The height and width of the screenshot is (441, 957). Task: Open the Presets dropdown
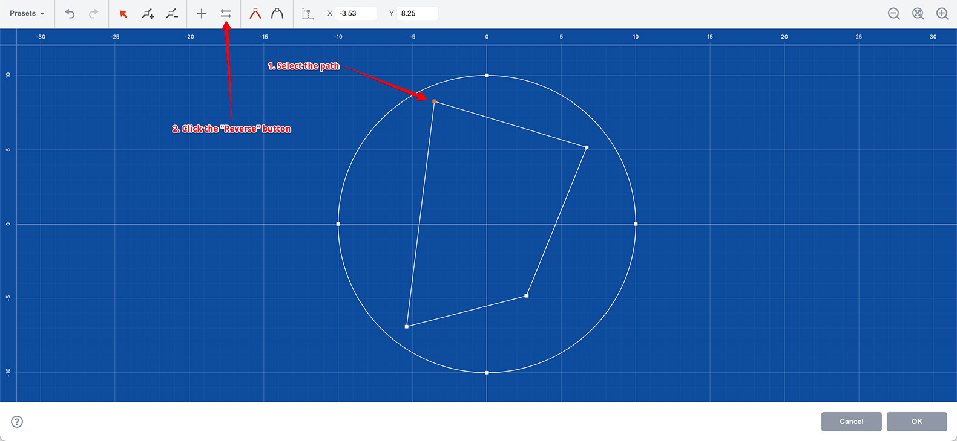[27, 13]
